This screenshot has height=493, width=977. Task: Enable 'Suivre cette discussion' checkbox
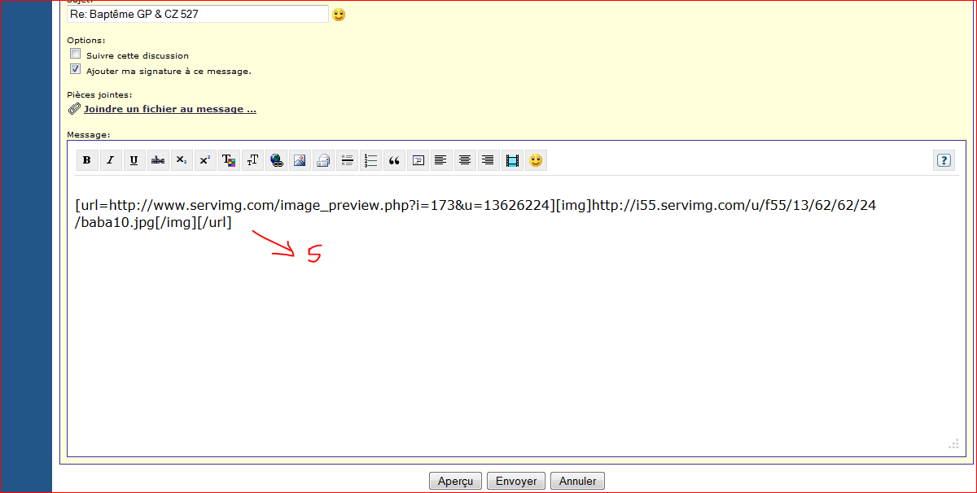pyautogui.click(x=76, y=55)
